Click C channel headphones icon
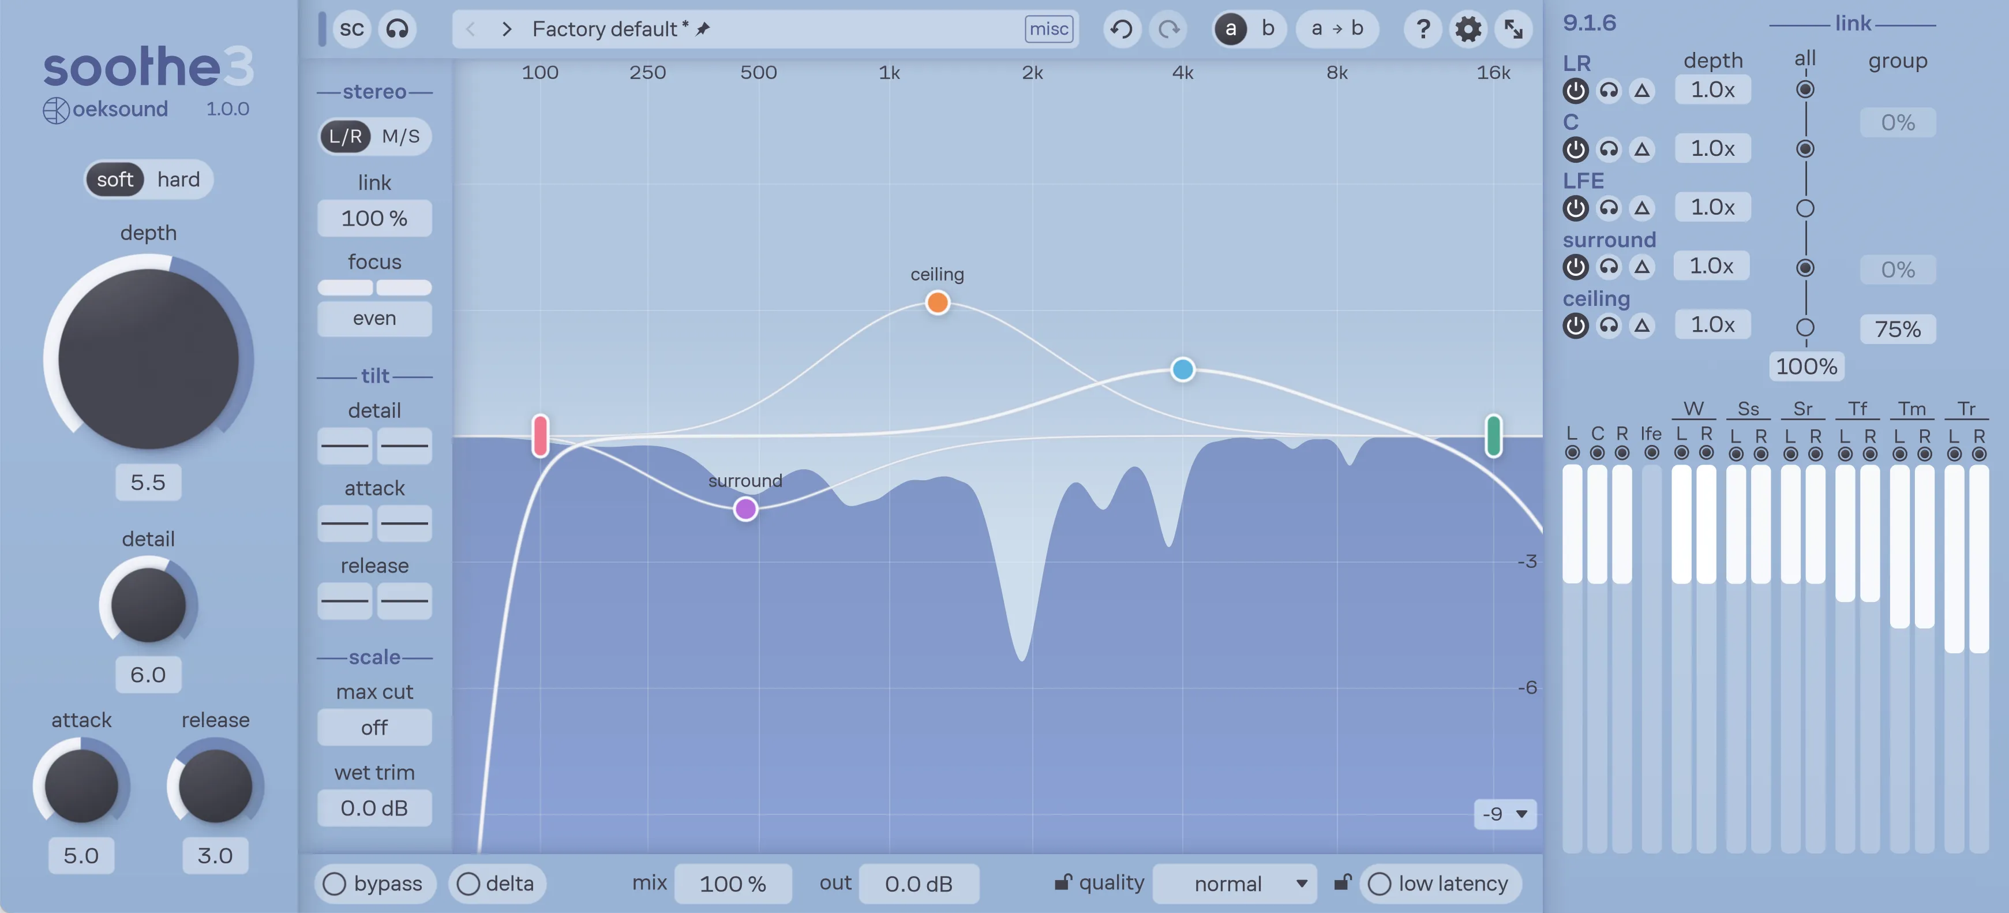 click(1609, 149)
